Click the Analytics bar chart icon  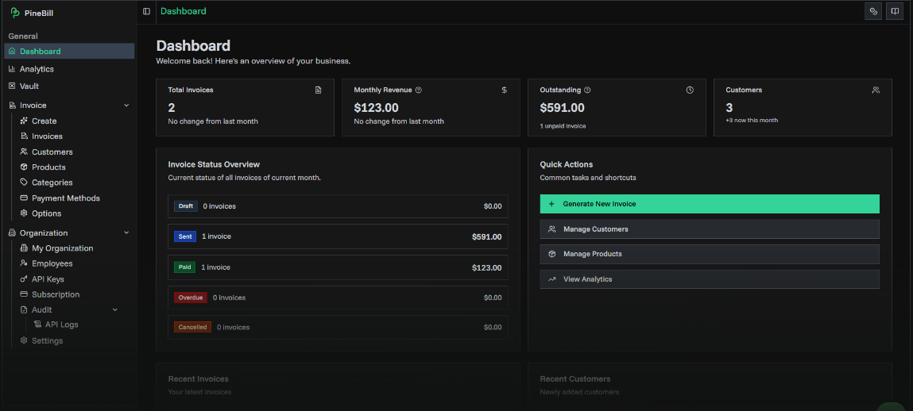click(x=12, y=68)
